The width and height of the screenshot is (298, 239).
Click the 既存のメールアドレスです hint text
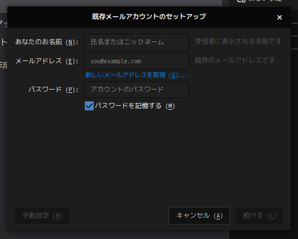pos(235,60)
